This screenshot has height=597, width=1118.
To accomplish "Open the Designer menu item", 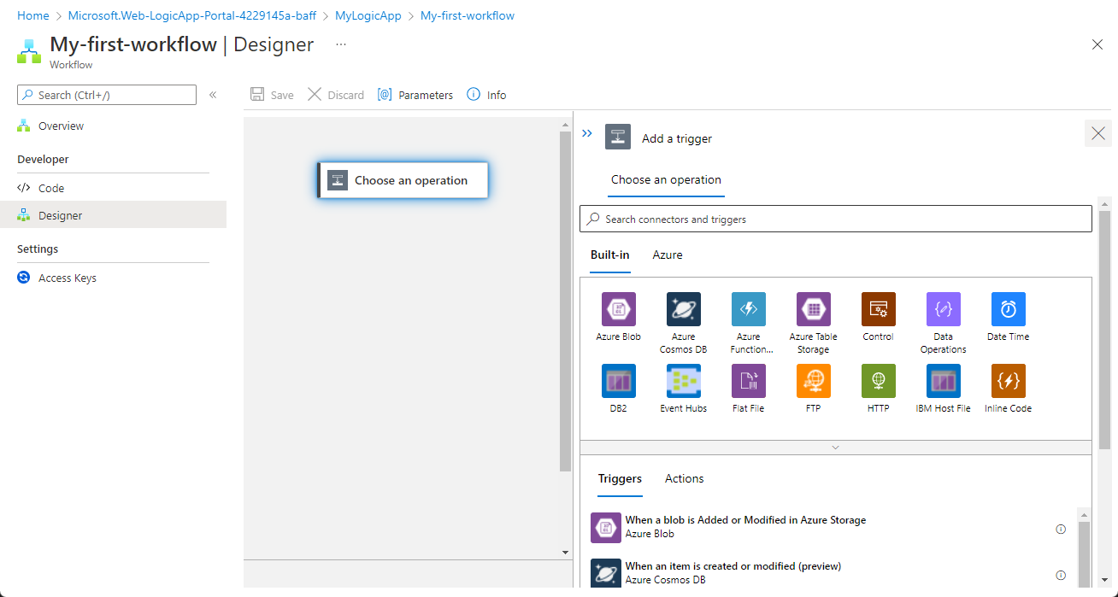I will point(113,215).
